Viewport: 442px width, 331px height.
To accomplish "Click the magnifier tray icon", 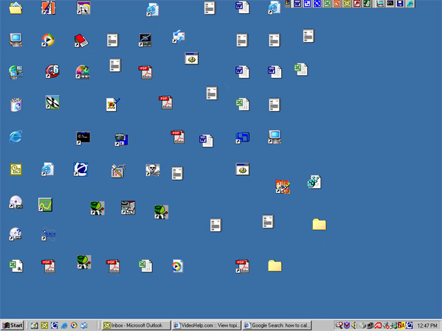I will click(339, 325).
